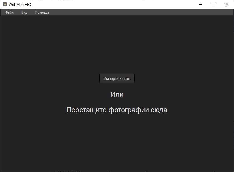Image resolution: width=234 pixels, height=172 pixels.
Task: Open the Файл menu
Action: 9,12
